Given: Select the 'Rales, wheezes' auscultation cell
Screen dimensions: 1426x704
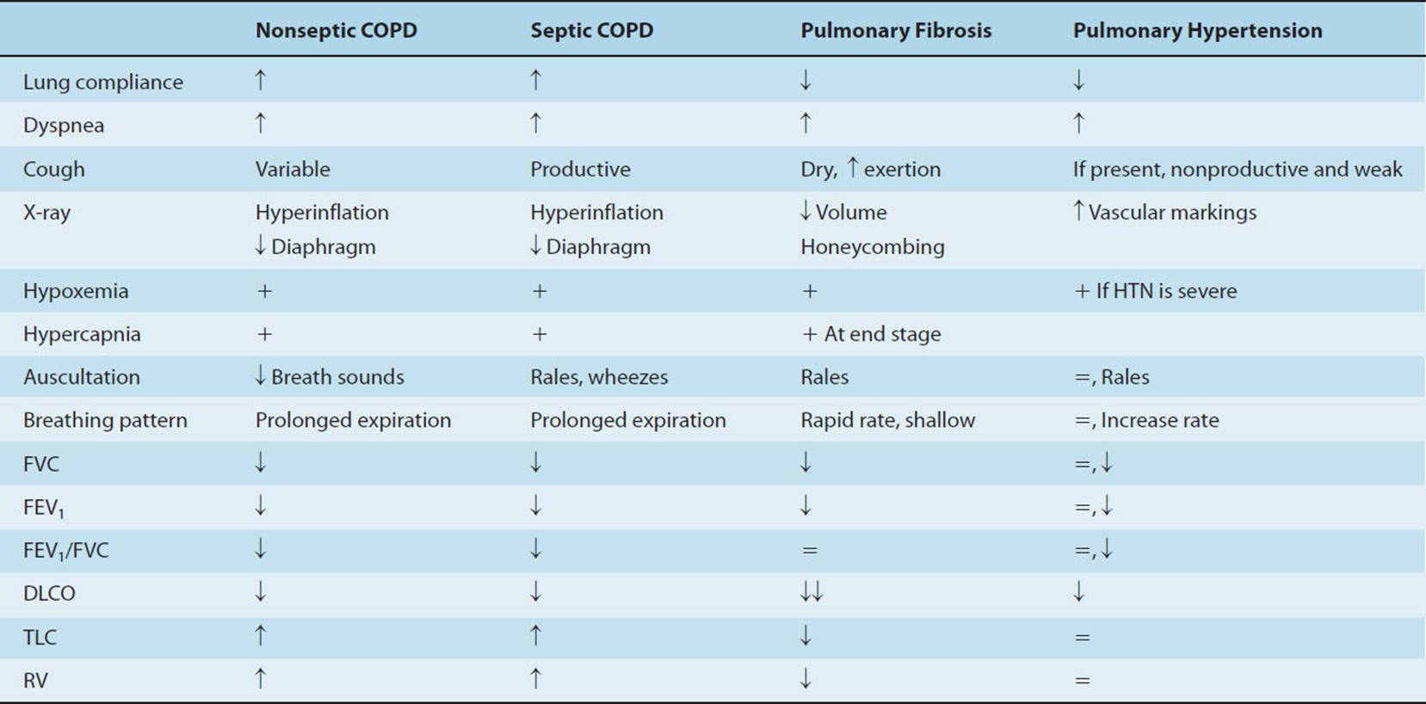Looking at the screenshot, I should pyautogui.click(x=599, y=377).
